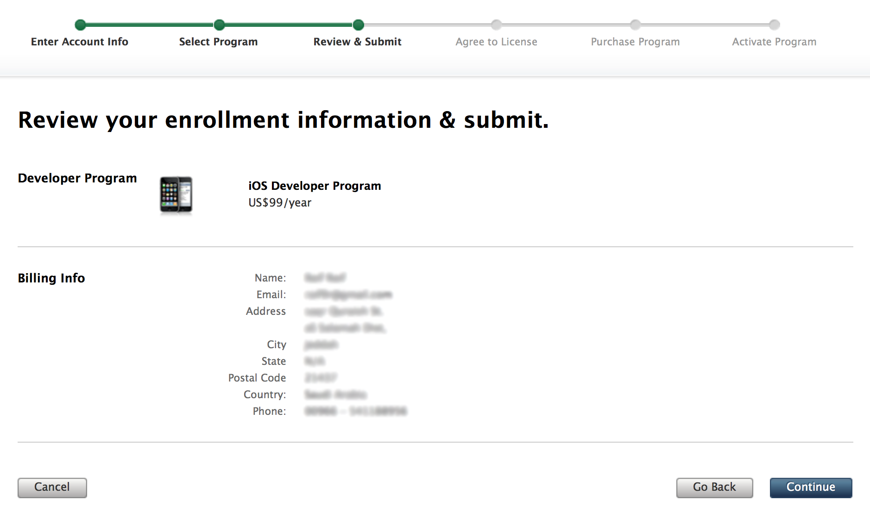Image resolution: width=870 pixels, height=513 pixels.
Task: Click the gray dot above Activate Program
Action: (774, 25)
